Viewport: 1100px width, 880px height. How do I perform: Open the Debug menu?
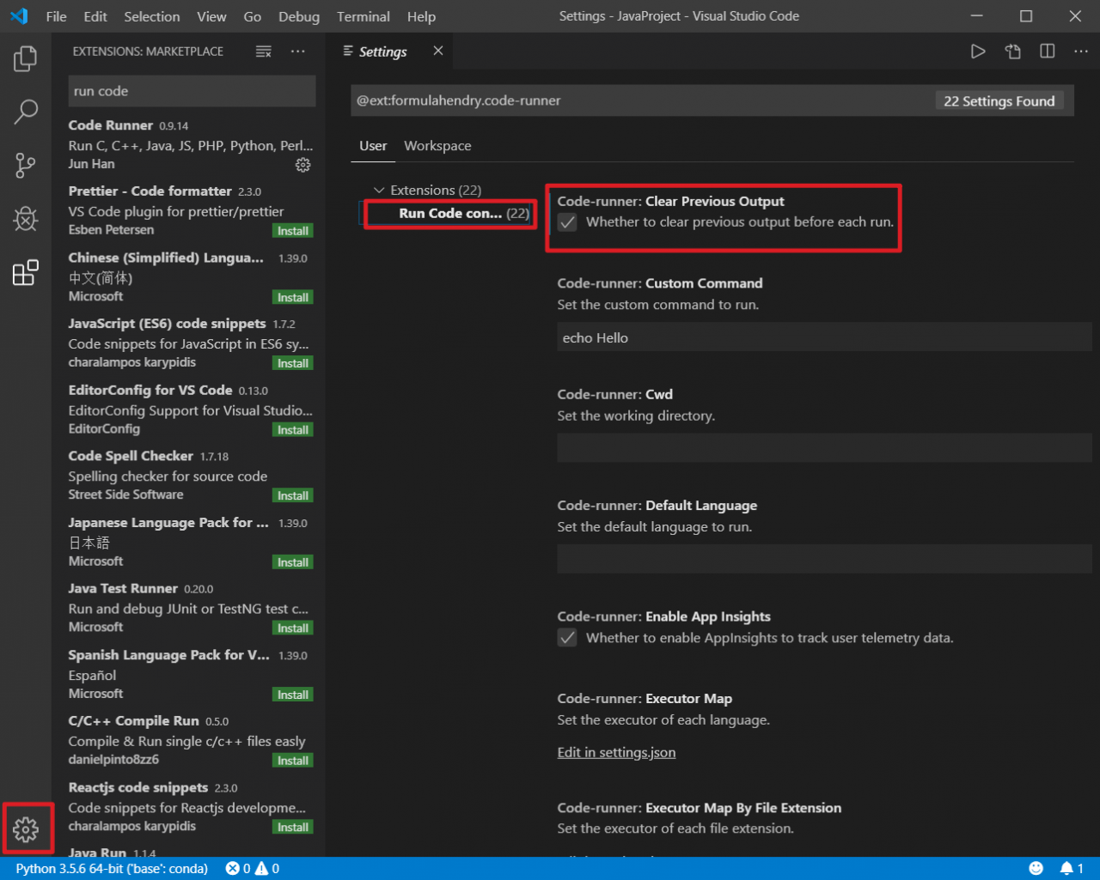click(x=299, y=16)
